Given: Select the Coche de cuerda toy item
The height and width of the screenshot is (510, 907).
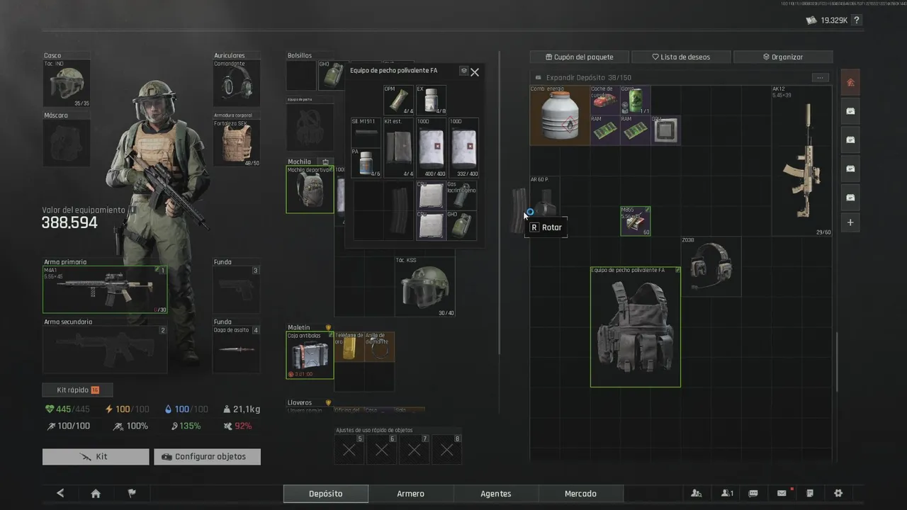Looking at the screenshot, I should click(x=605, y=101).
